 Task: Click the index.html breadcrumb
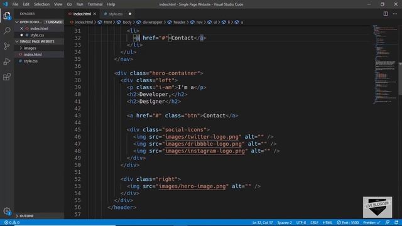[84, 23]
